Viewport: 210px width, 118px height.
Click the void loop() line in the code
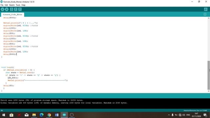(8, 67)
